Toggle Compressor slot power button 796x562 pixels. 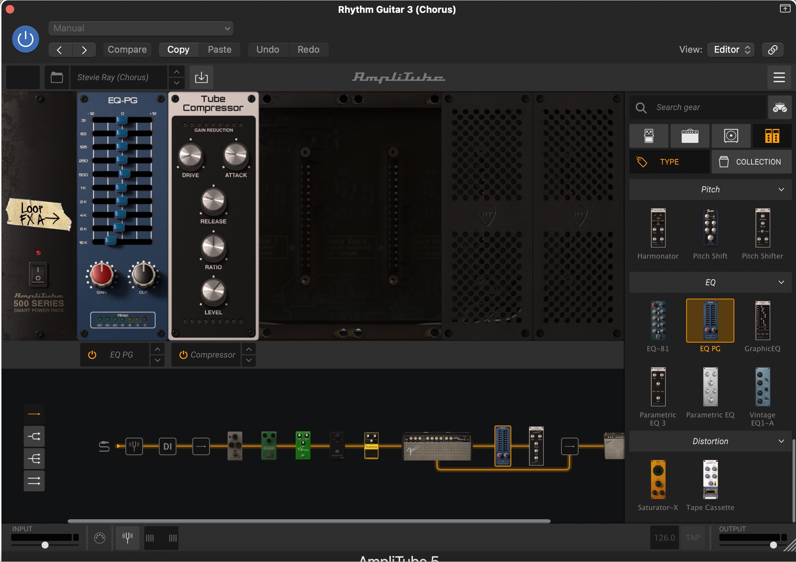click(x=183, y=355)
